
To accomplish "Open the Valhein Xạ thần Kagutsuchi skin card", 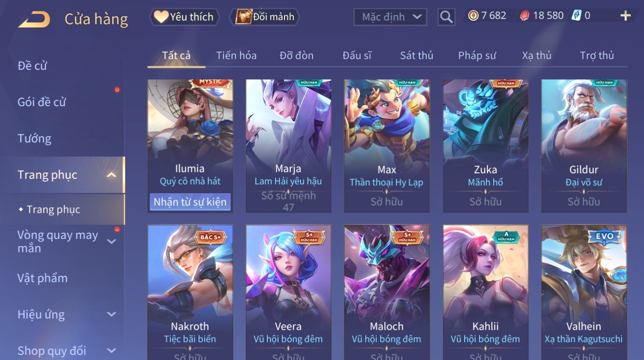I will click(x=584, y=292).
